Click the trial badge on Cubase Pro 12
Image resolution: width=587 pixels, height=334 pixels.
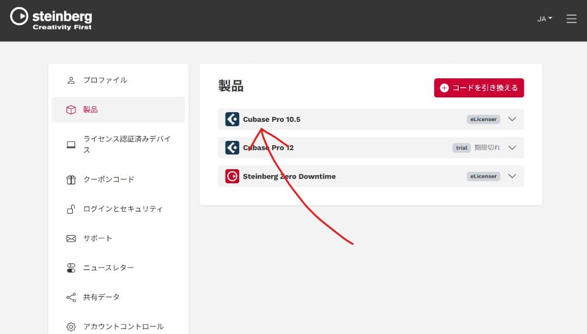click(x=461, y=147)
